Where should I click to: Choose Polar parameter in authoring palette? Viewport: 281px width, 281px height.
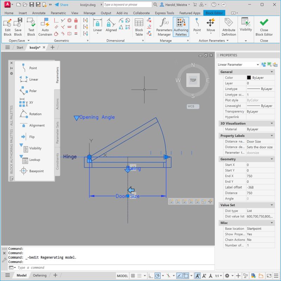tap(28, 91)
